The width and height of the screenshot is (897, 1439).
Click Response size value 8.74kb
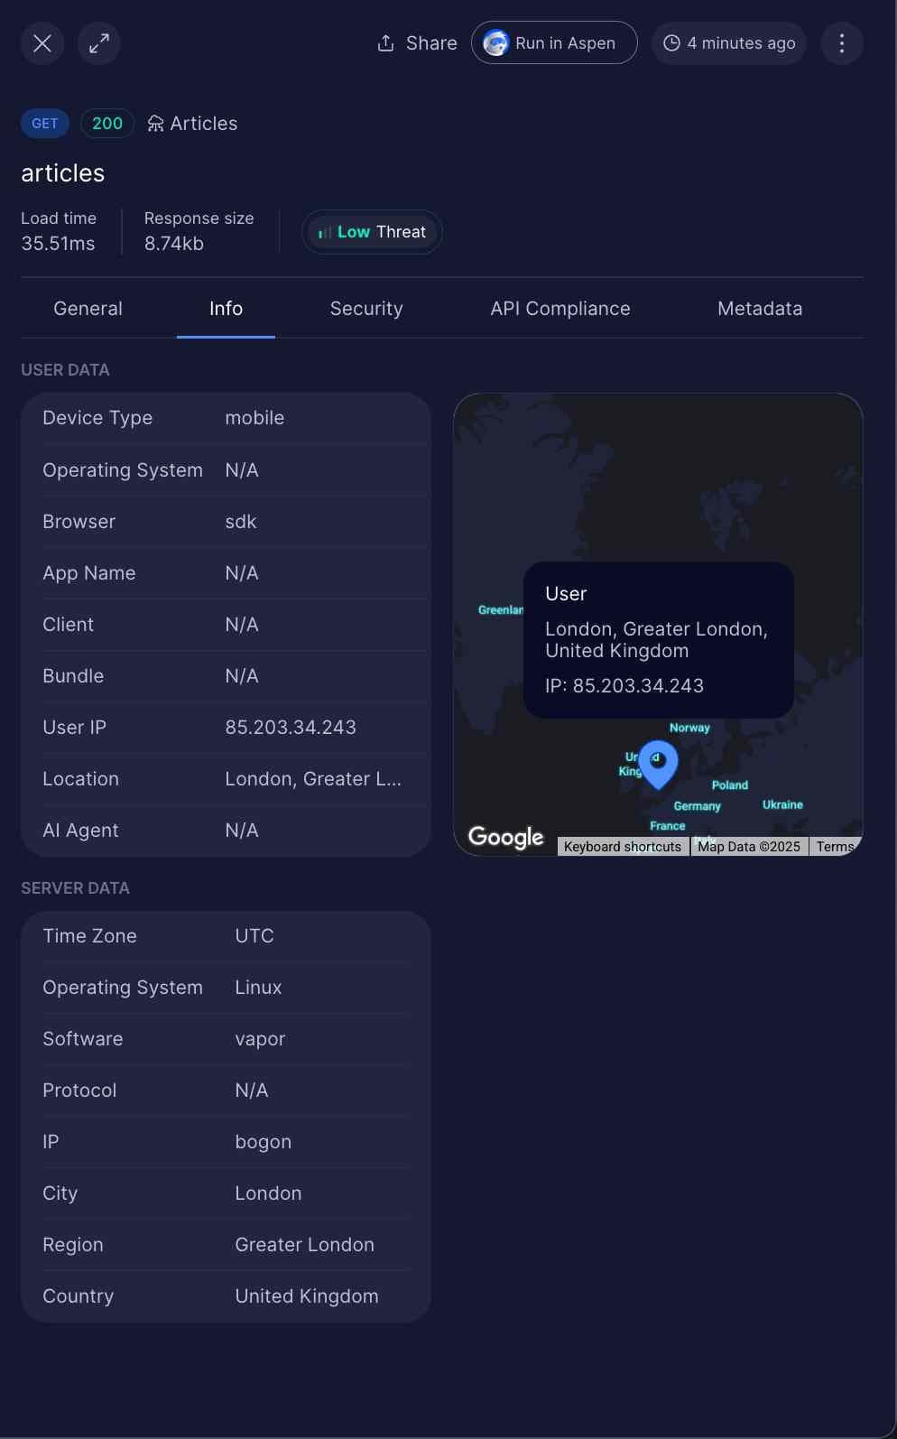[x=174, y=244]
